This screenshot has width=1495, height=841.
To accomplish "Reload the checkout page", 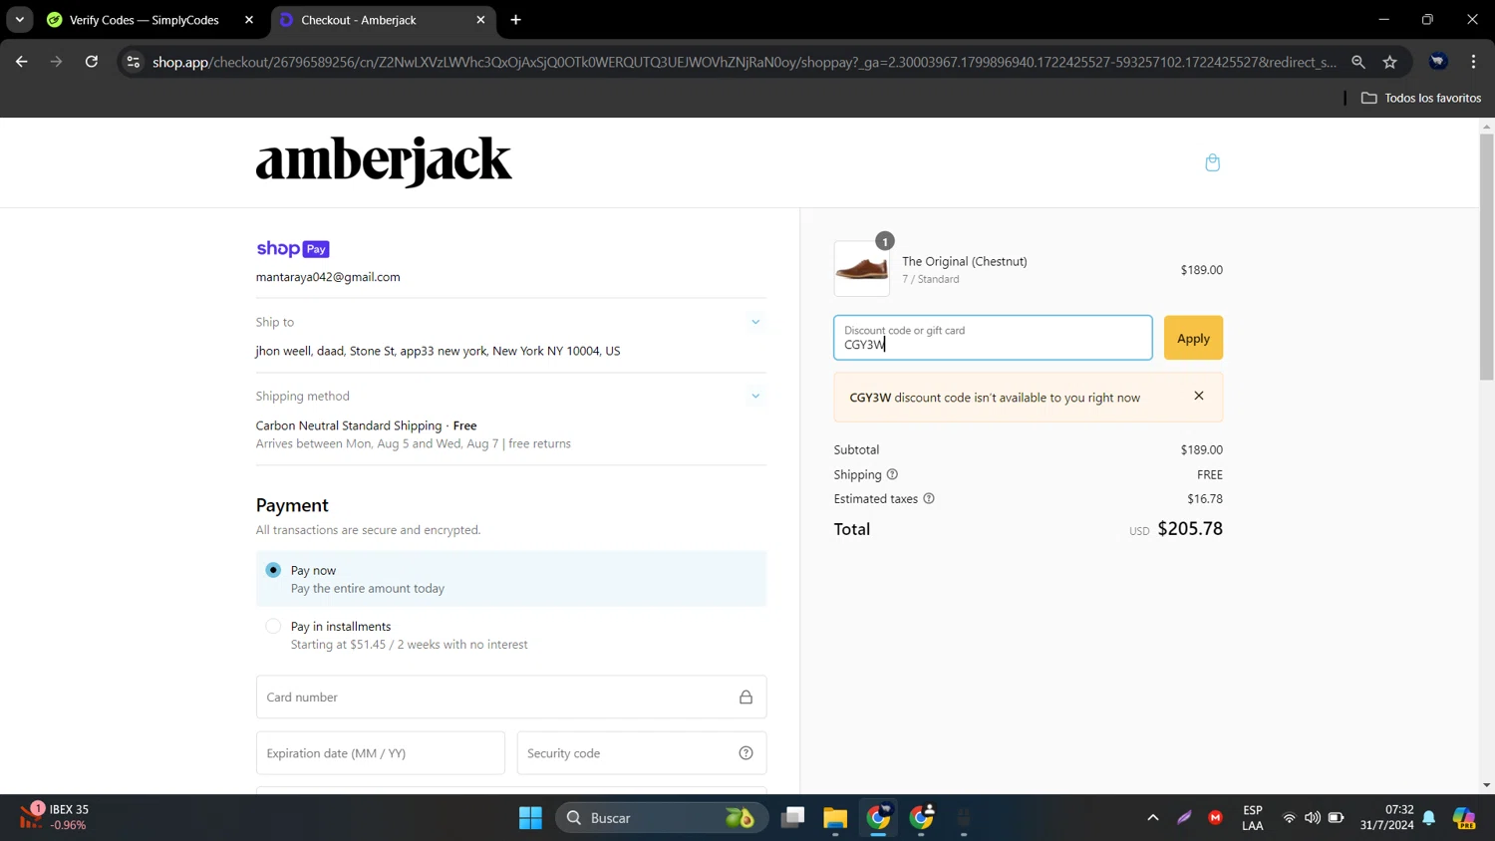I will 92,62.
